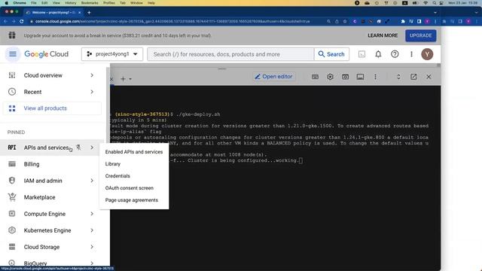Click the free trial gift icon

coord(12,35)
